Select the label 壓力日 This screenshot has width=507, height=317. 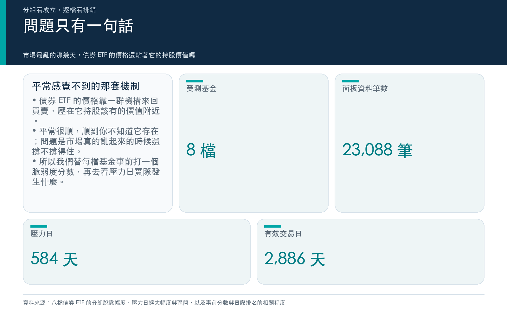point(42,234)
